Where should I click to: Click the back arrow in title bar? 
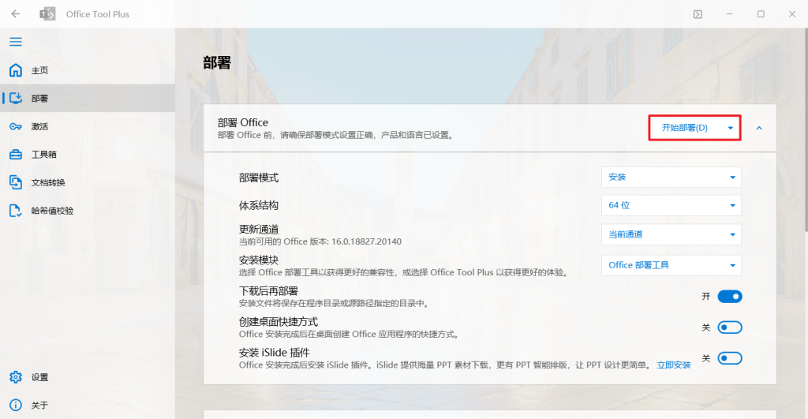tap(16, 14)
